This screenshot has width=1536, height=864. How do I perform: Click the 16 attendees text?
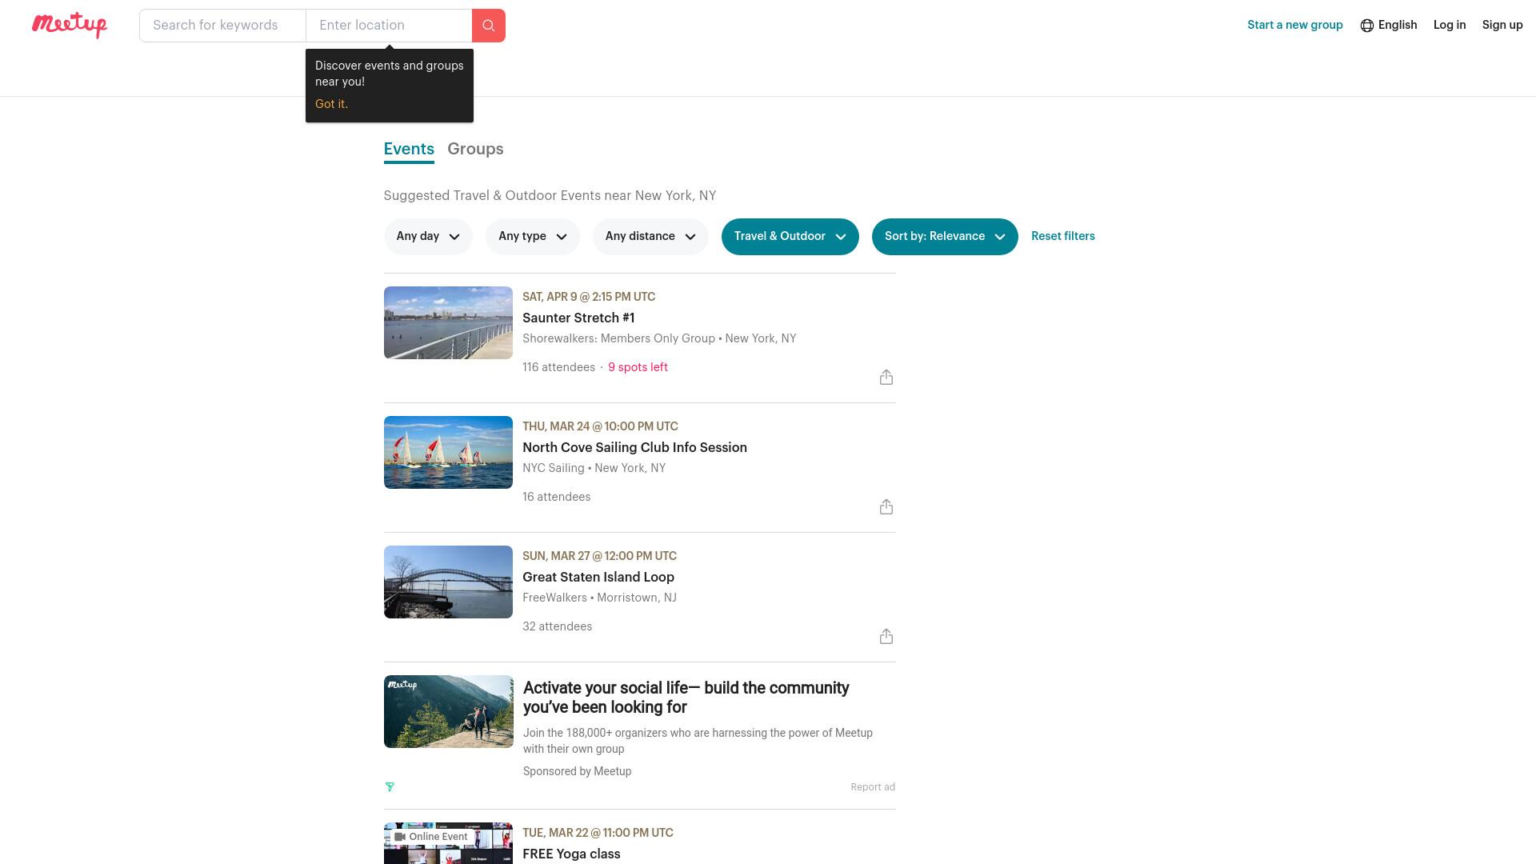[x=556, y=497]
